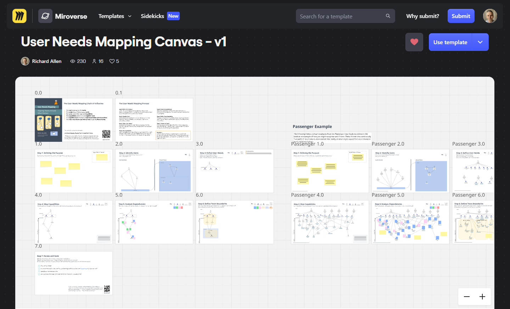The image size is (510, 309).
Task: Open the Templates menu
Action: click(x=111, y=16)
